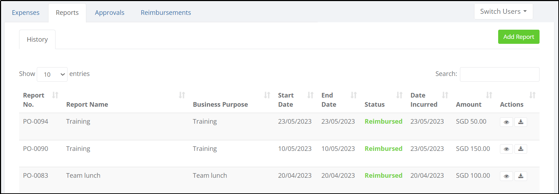Go to the Reimbursements tab
The image size is (559, 194).
coord(166,13)
